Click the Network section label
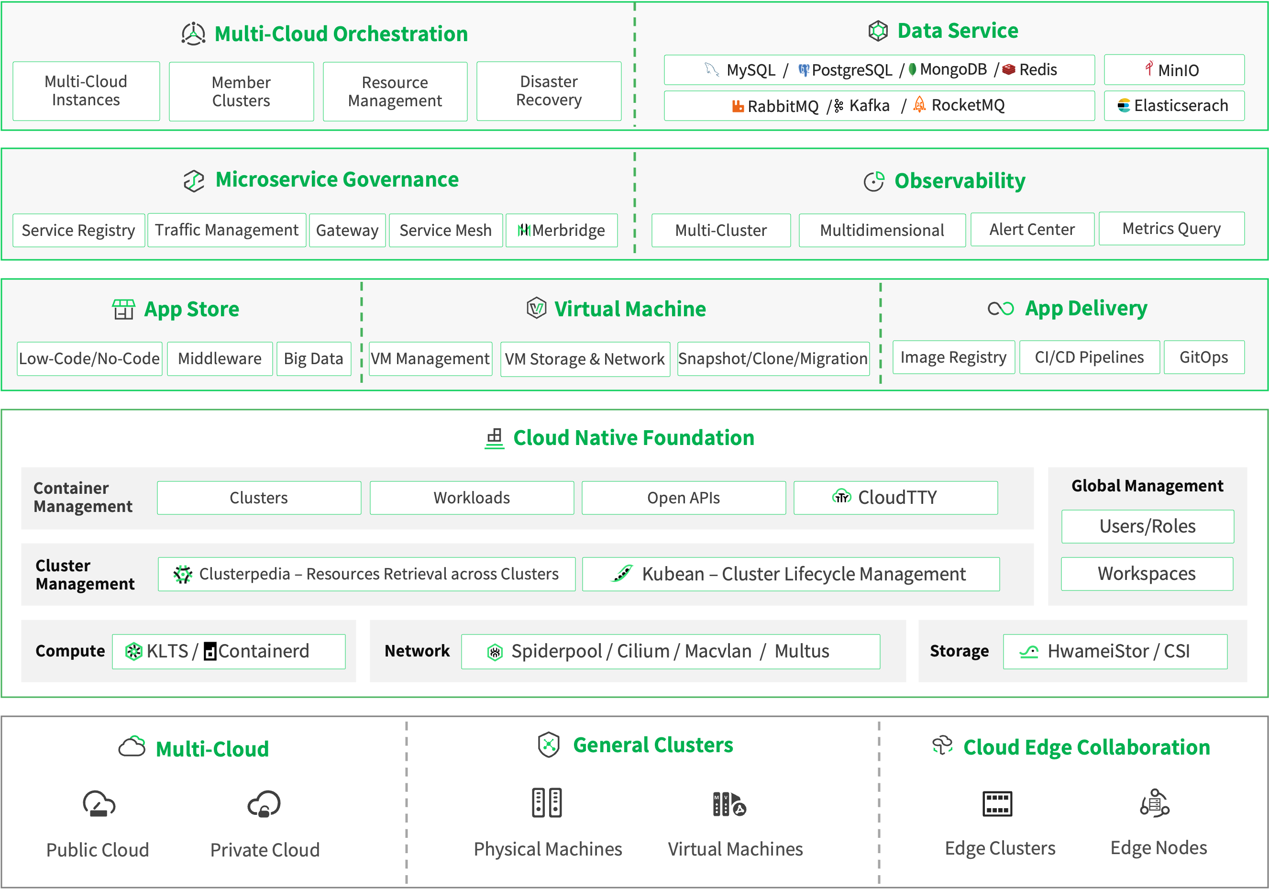Screen dimensions: 1269x890 (417, 651)
